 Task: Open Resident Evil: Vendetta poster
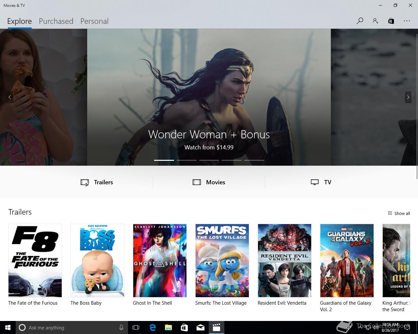pyautogui.click(x=284, y=261)
